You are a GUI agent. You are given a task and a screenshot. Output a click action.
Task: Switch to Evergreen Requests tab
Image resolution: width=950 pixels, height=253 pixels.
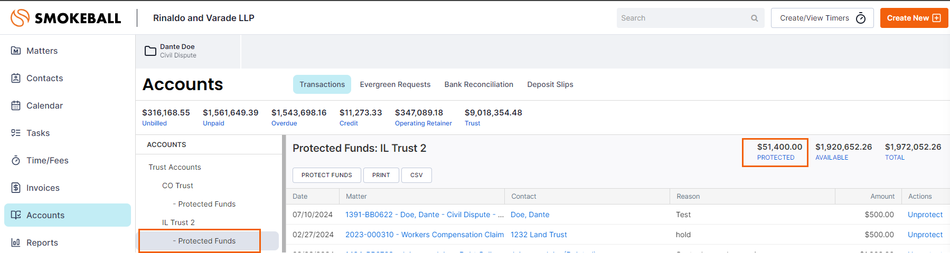click(x=395, y=84)
